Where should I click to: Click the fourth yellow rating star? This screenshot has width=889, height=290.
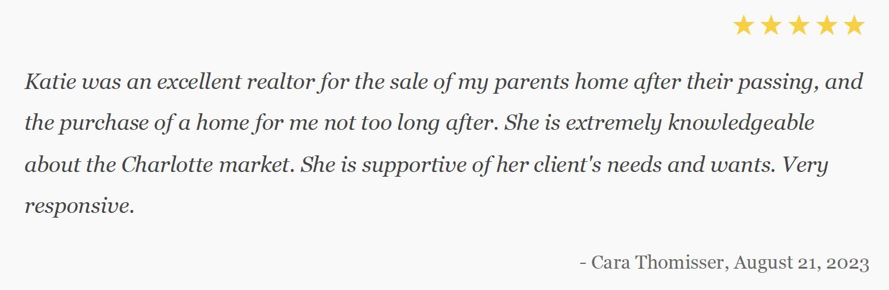pos(827,26)
